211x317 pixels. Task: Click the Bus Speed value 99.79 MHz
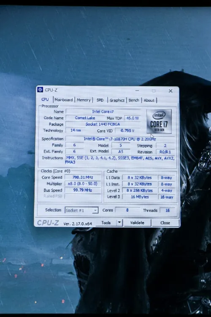click(83, 190)
